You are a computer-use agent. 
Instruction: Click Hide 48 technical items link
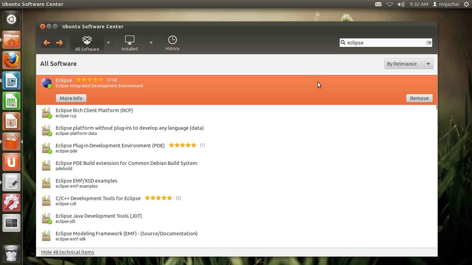coord(68,252)
